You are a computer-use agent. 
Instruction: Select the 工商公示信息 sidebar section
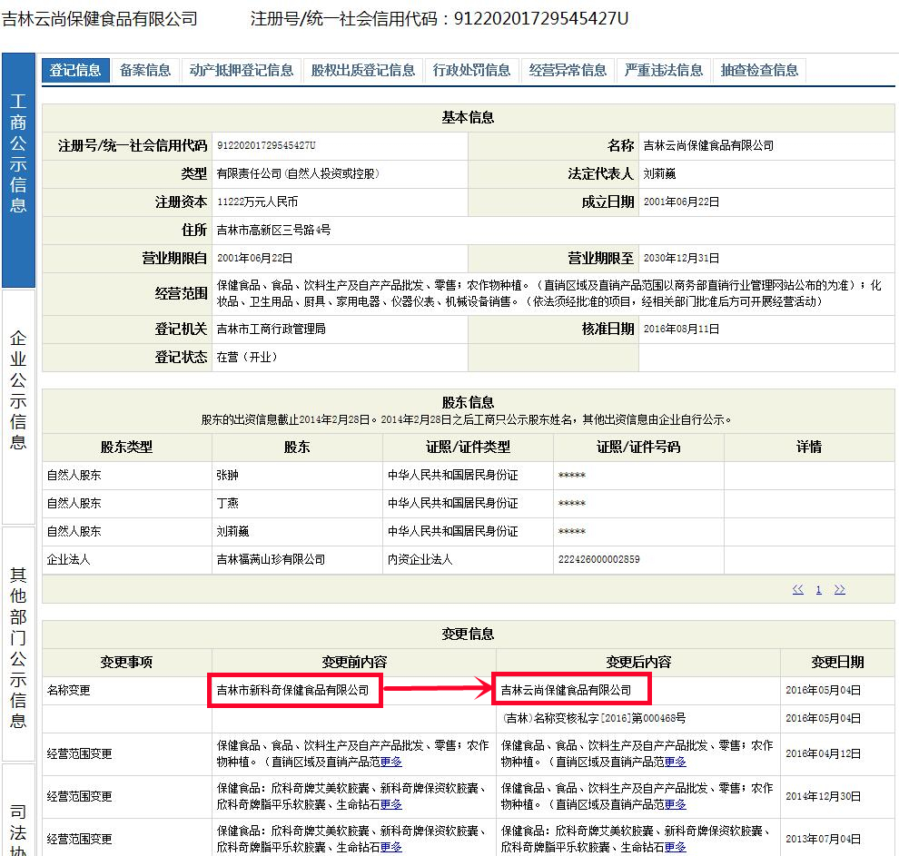pos(18,170)
